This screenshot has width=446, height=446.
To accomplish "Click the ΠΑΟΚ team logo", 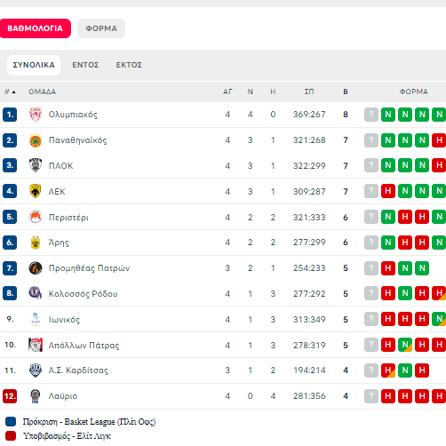I will (36, 165).
